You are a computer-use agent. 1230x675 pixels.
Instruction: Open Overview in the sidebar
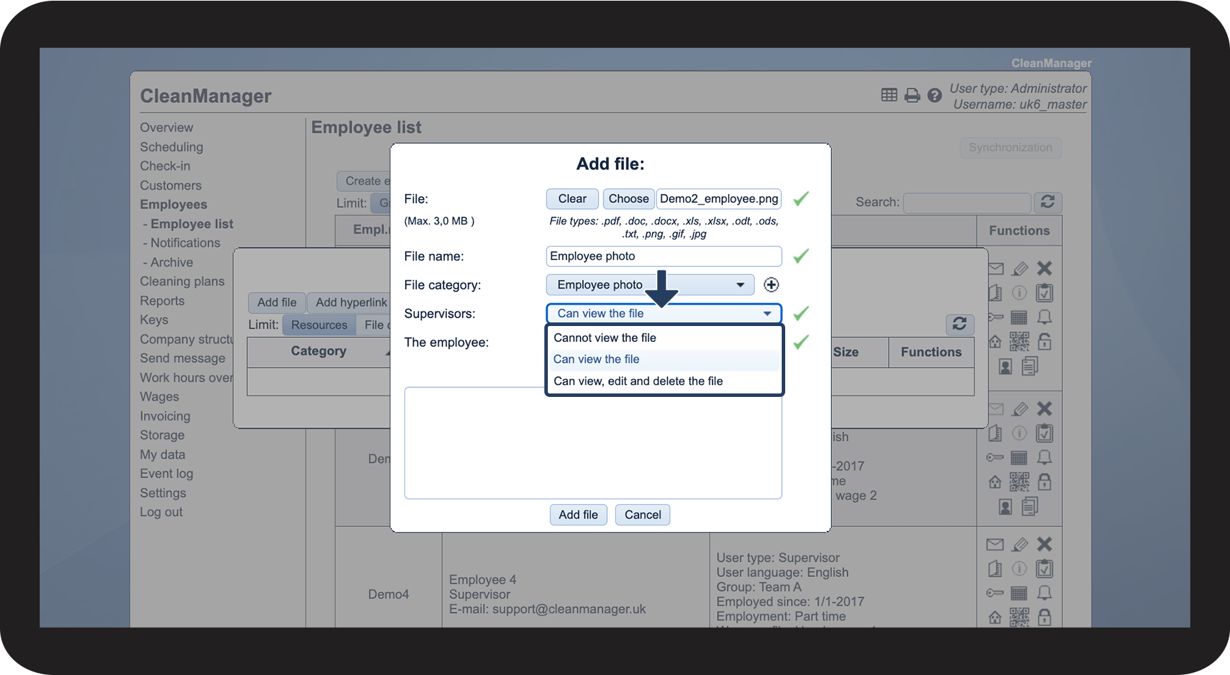click(166, 128)
